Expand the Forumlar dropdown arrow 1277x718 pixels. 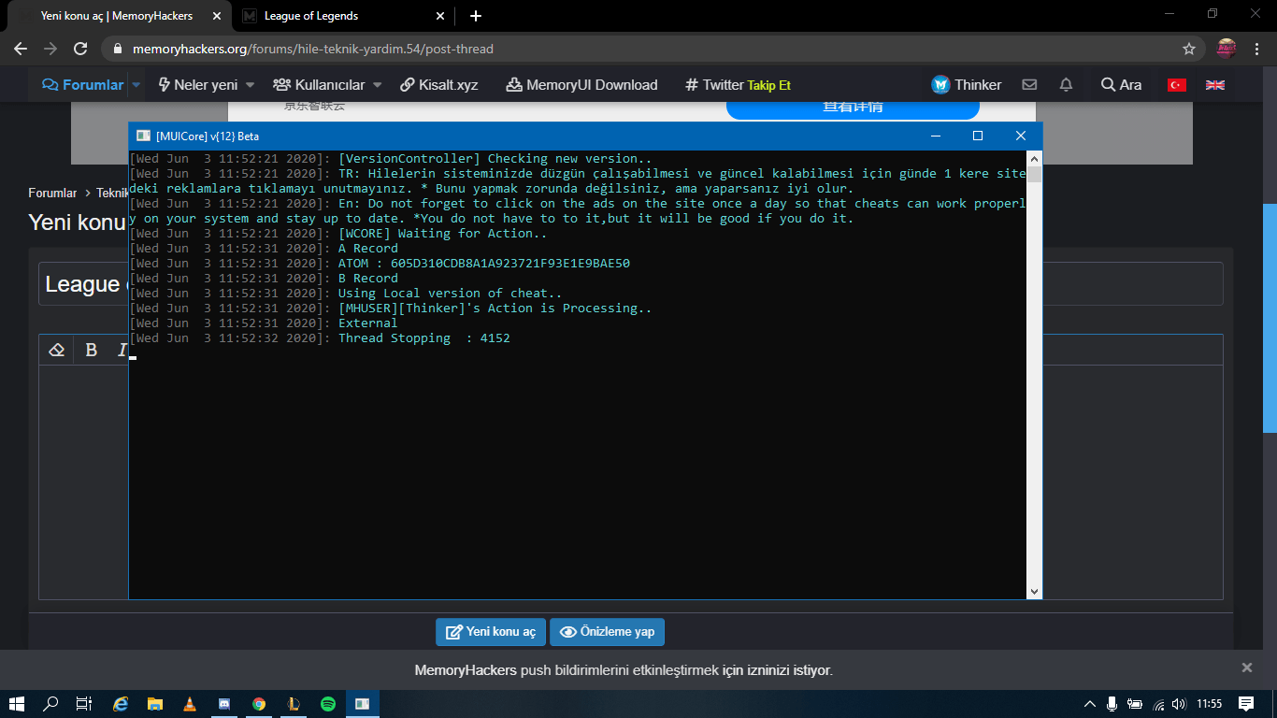[136, 84]
